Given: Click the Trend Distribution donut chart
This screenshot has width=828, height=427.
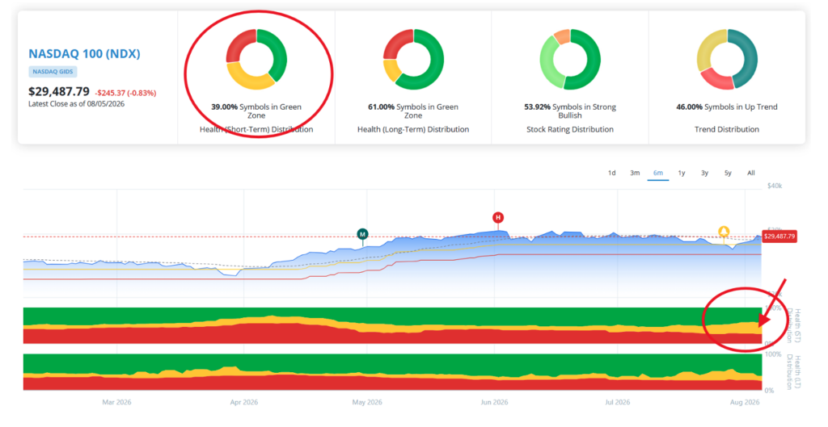Looking at the screenshot, I should pos(727,59).
